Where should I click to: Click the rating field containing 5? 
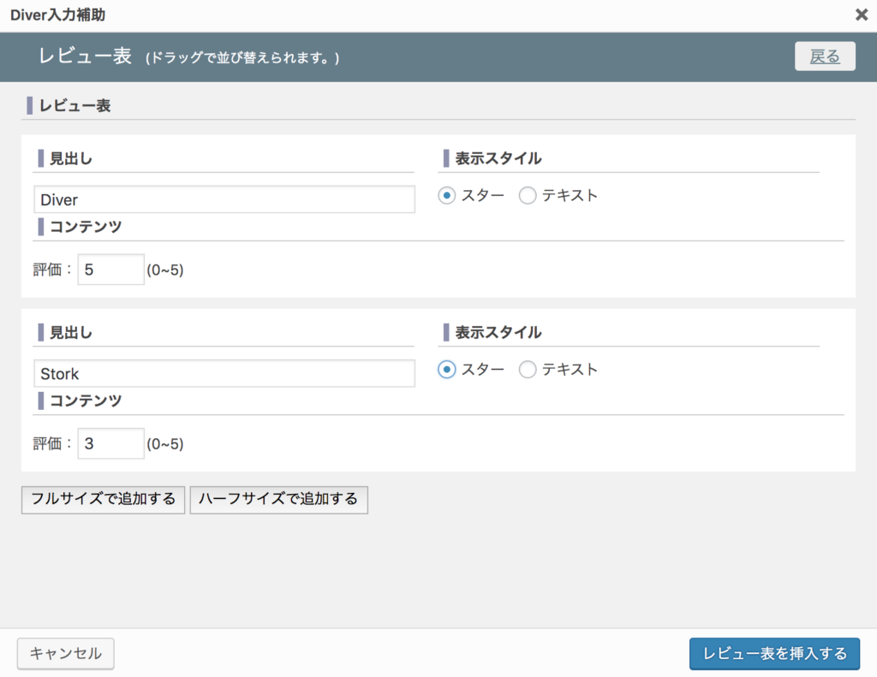tap(110, 270)
